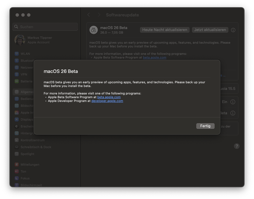Select Displays icon in sidebar

16,119
